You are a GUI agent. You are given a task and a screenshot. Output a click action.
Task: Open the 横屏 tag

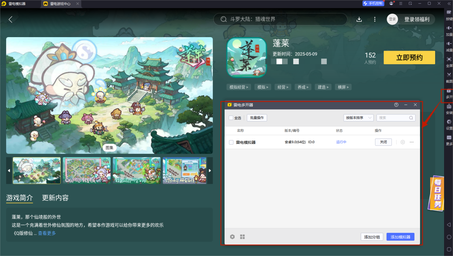(343, 87)
